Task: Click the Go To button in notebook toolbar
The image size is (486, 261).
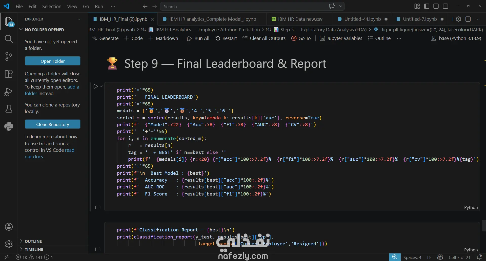Action: tap(301, 38)
